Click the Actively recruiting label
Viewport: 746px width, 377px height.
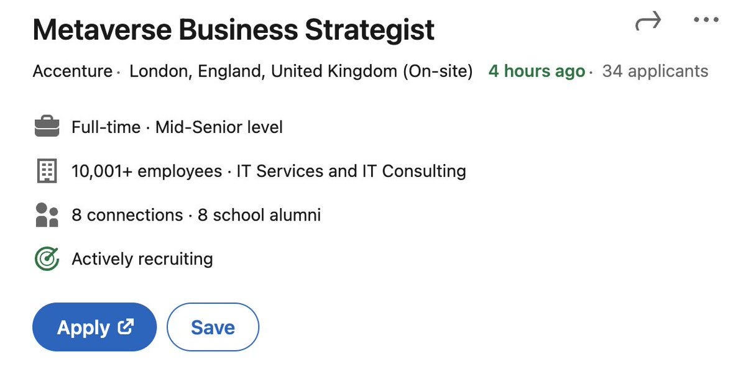click(x=142, y=259)
